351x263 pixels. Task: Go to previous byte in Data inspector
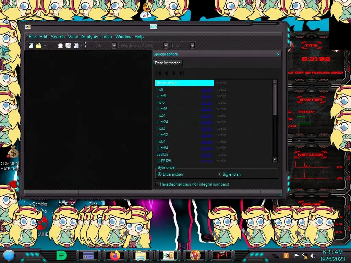click(x=166, y=73)
